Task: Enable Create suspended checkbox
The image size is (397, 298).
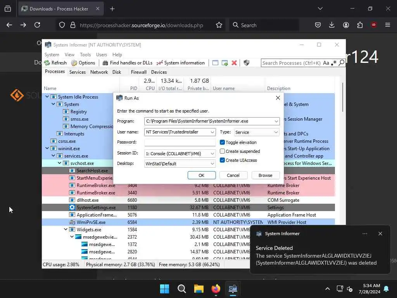Action: pos(222,151)
